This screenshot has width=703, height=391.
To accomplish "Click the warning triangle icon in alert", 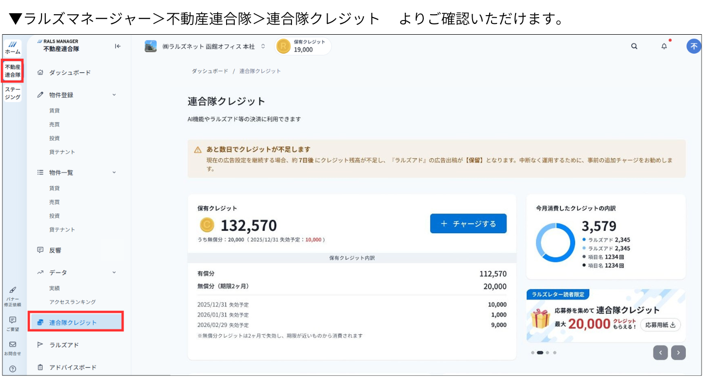I will [198, 150].
